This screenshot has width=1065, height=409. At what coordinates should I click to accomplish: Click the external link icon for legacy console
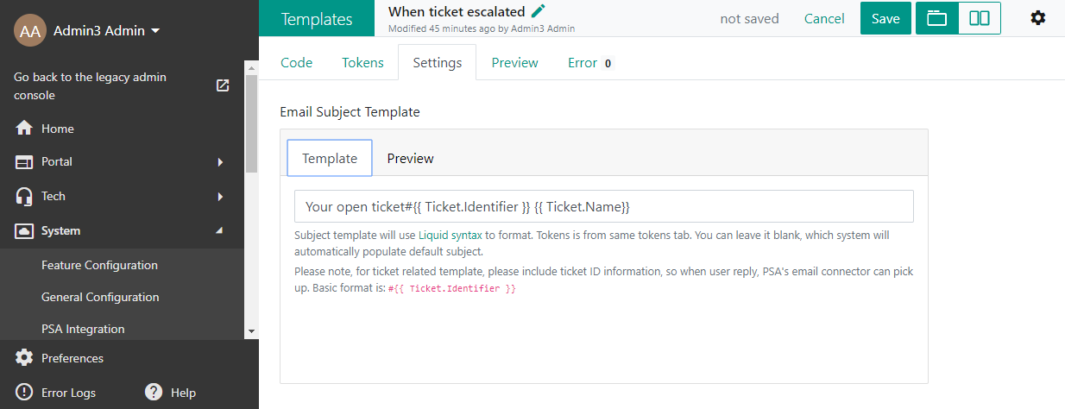pyautogui.click(x=223, y=85)
